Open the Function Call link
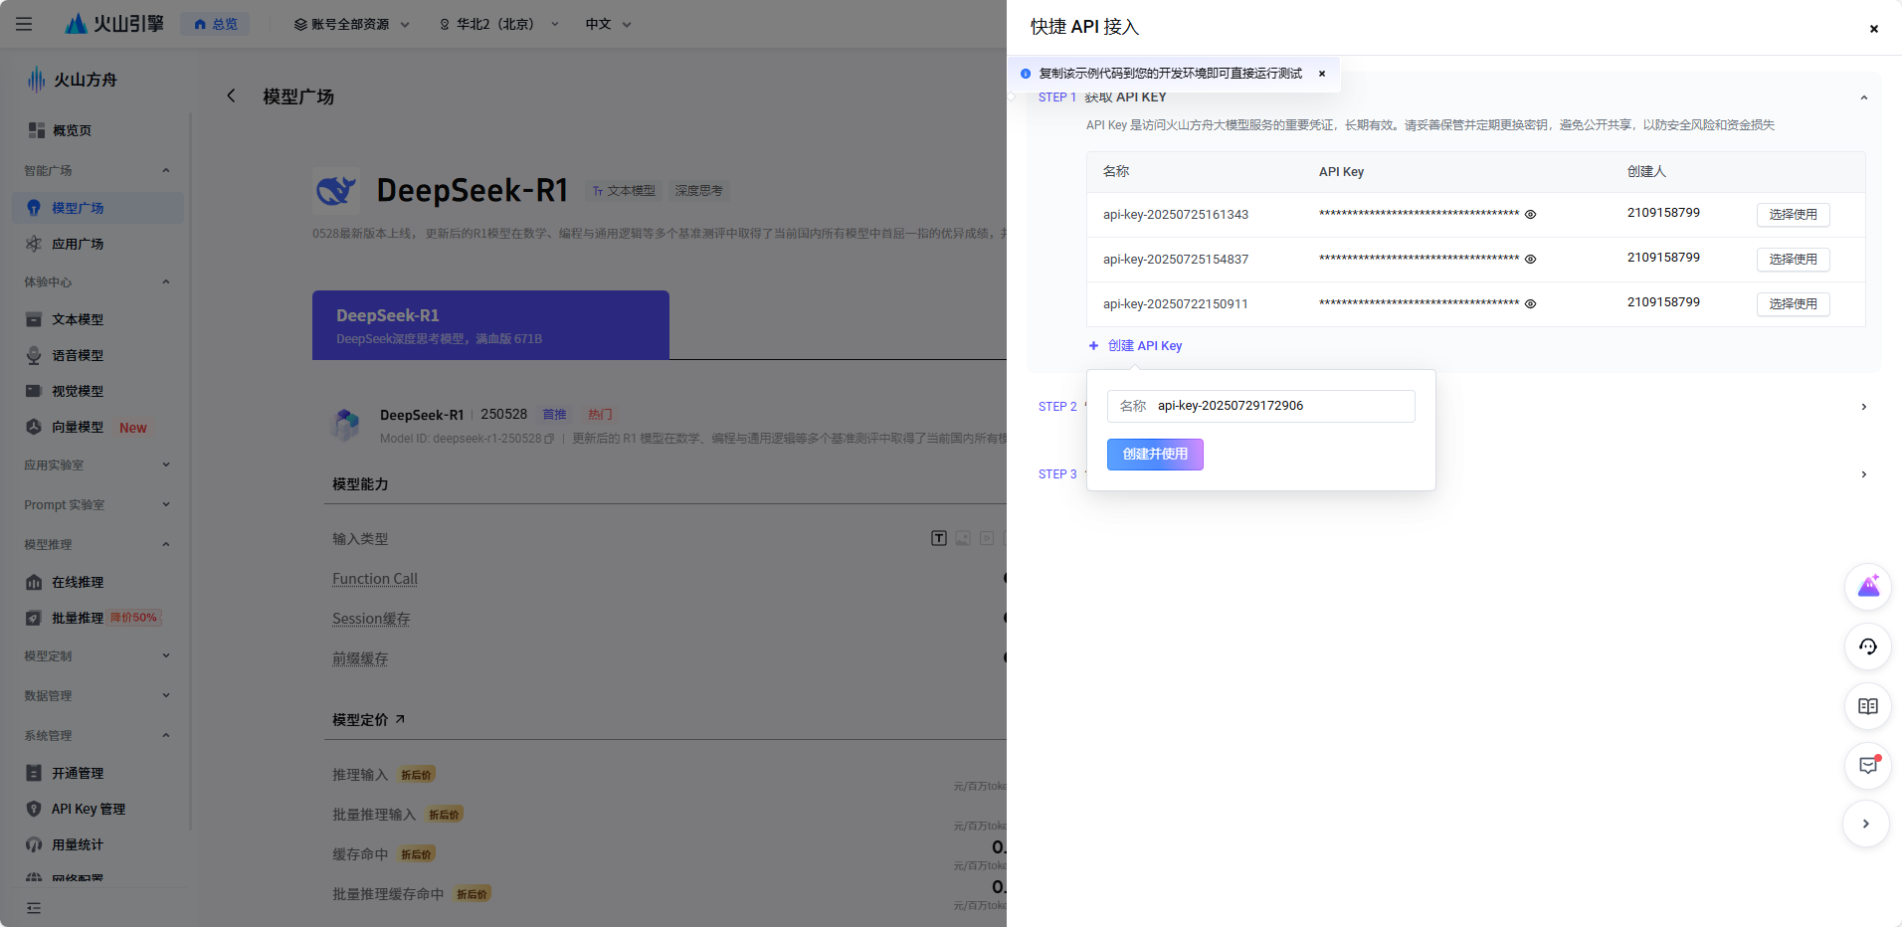1902x927 pixels. [x=375, y=579]
